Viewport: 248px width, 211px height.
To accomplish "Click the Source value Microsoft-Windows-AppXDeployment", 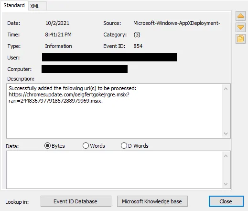I will point(177,23).
